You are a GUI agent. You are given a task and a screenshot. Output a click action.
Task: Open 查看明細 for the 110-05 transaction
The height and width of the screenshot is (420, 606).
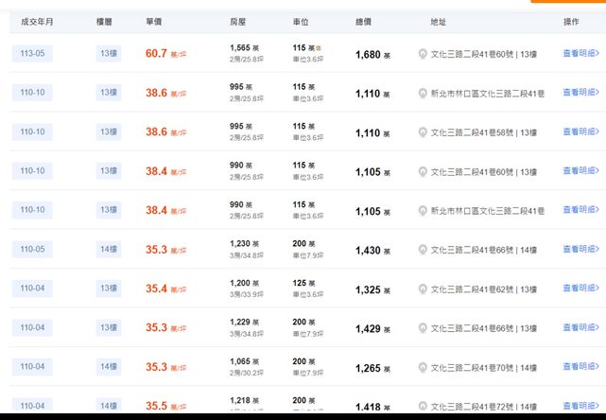580,250
